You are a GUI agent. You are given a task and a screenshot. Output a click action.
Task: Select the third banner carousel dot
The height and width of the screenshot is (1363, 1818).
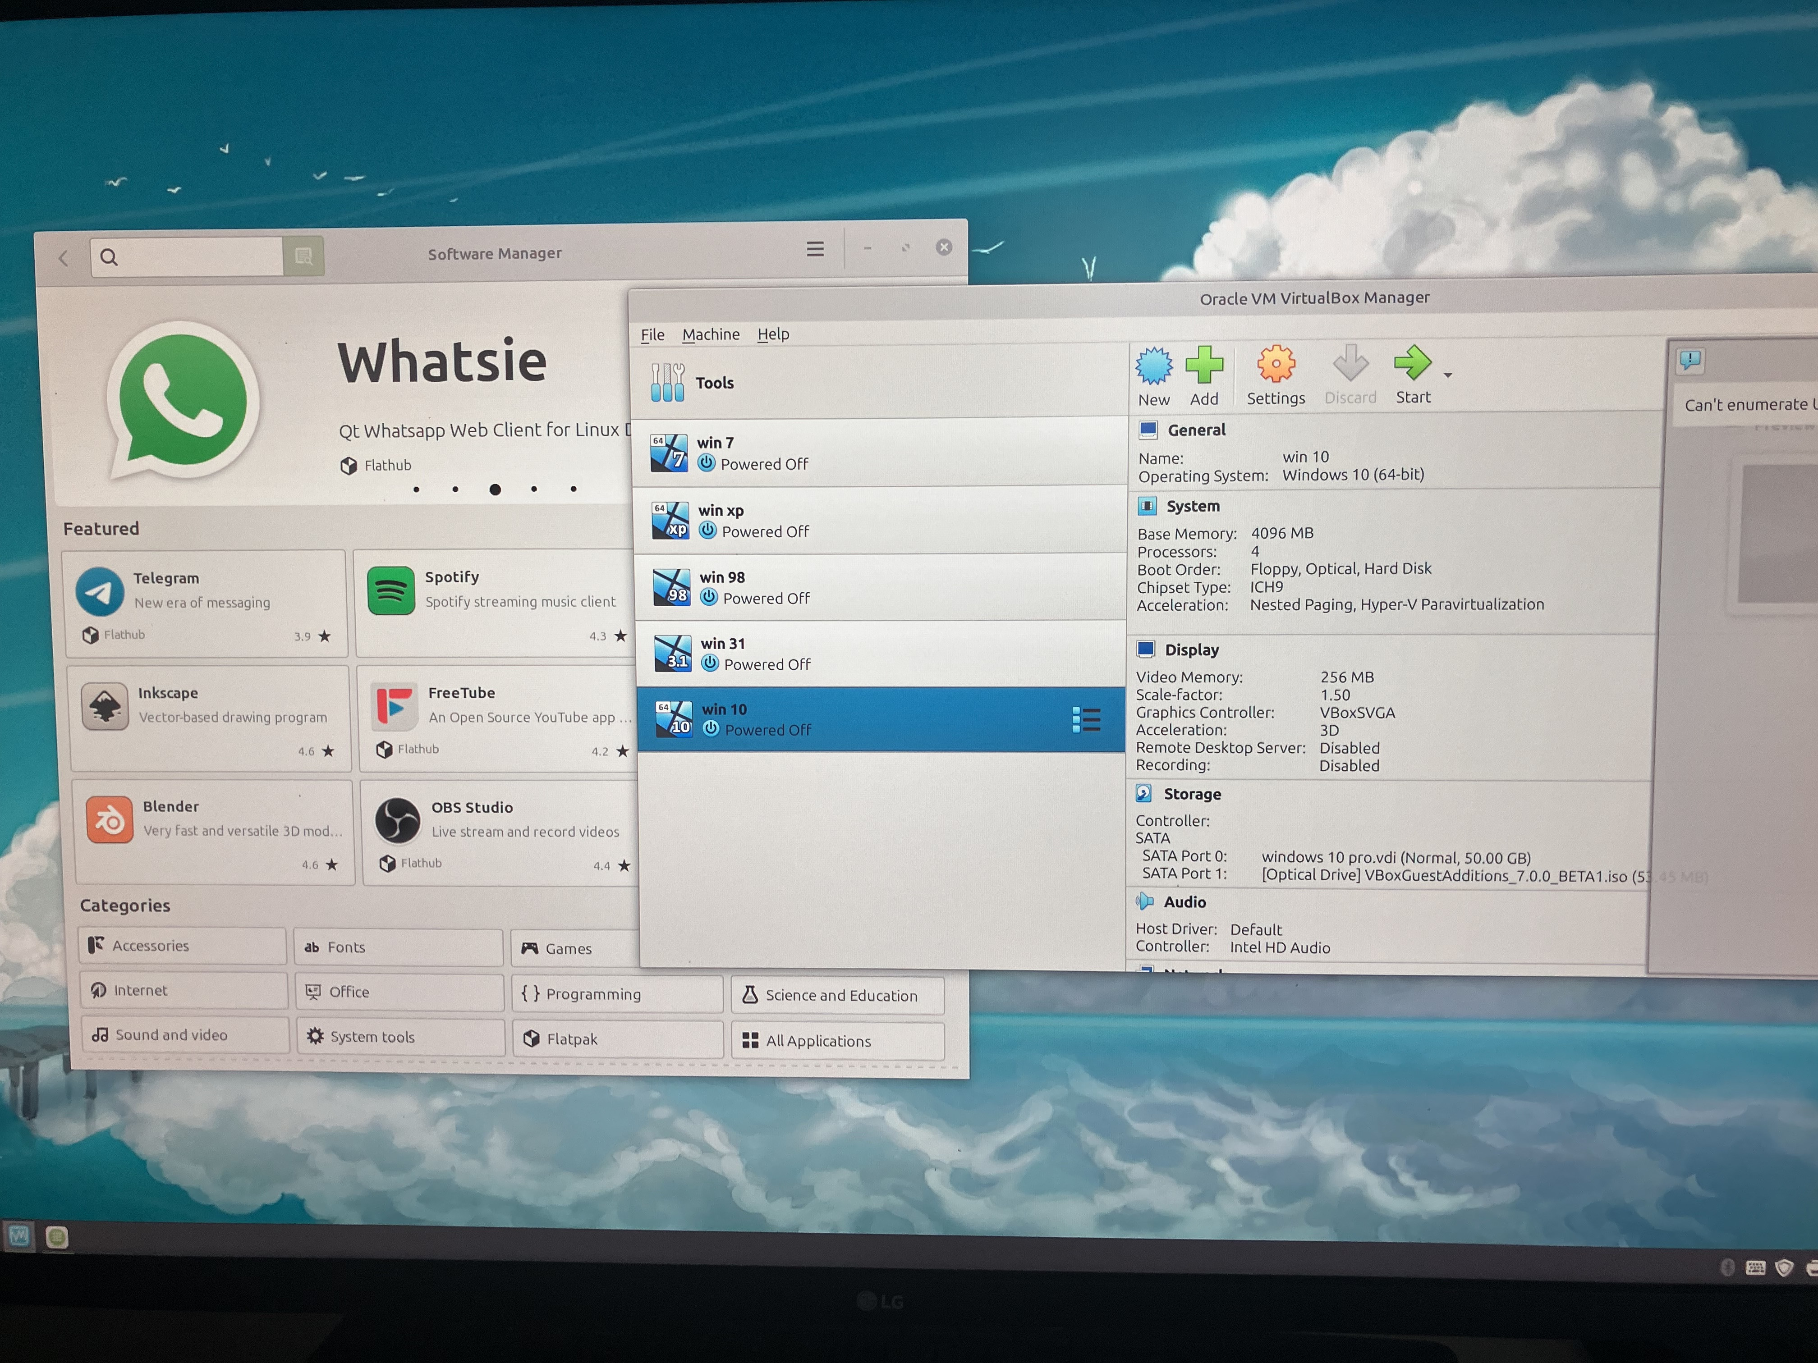point(495,489)
